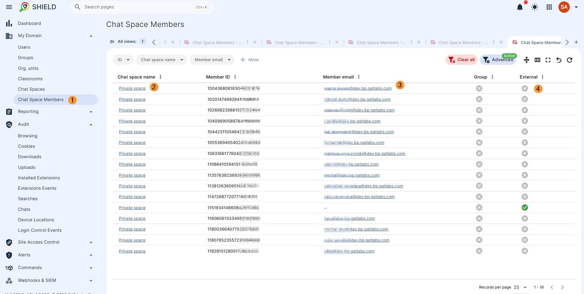This screenshot has width=584, height=294.
Task: Click External status icon in row 1020147499284
Action: (525, 99)
